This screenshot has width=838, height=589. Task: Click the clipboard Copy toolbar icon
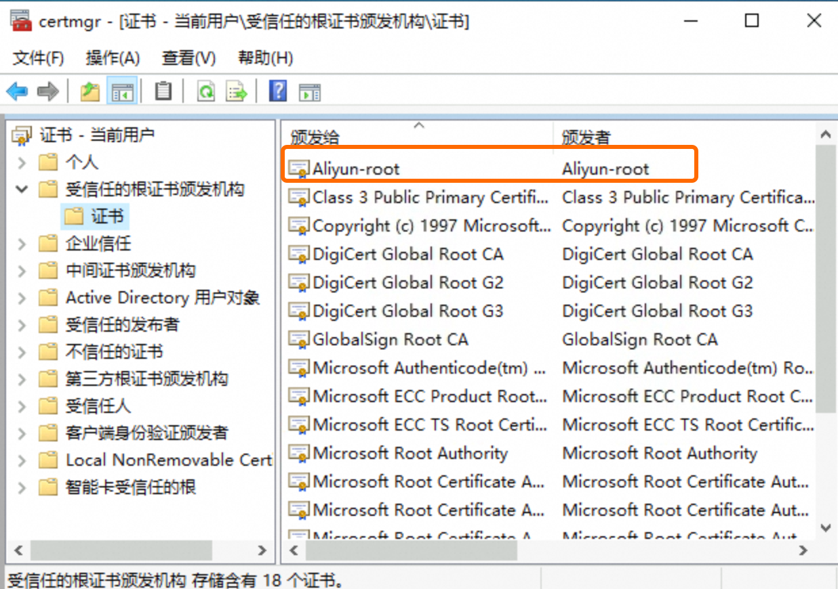[x=163, y=91]
